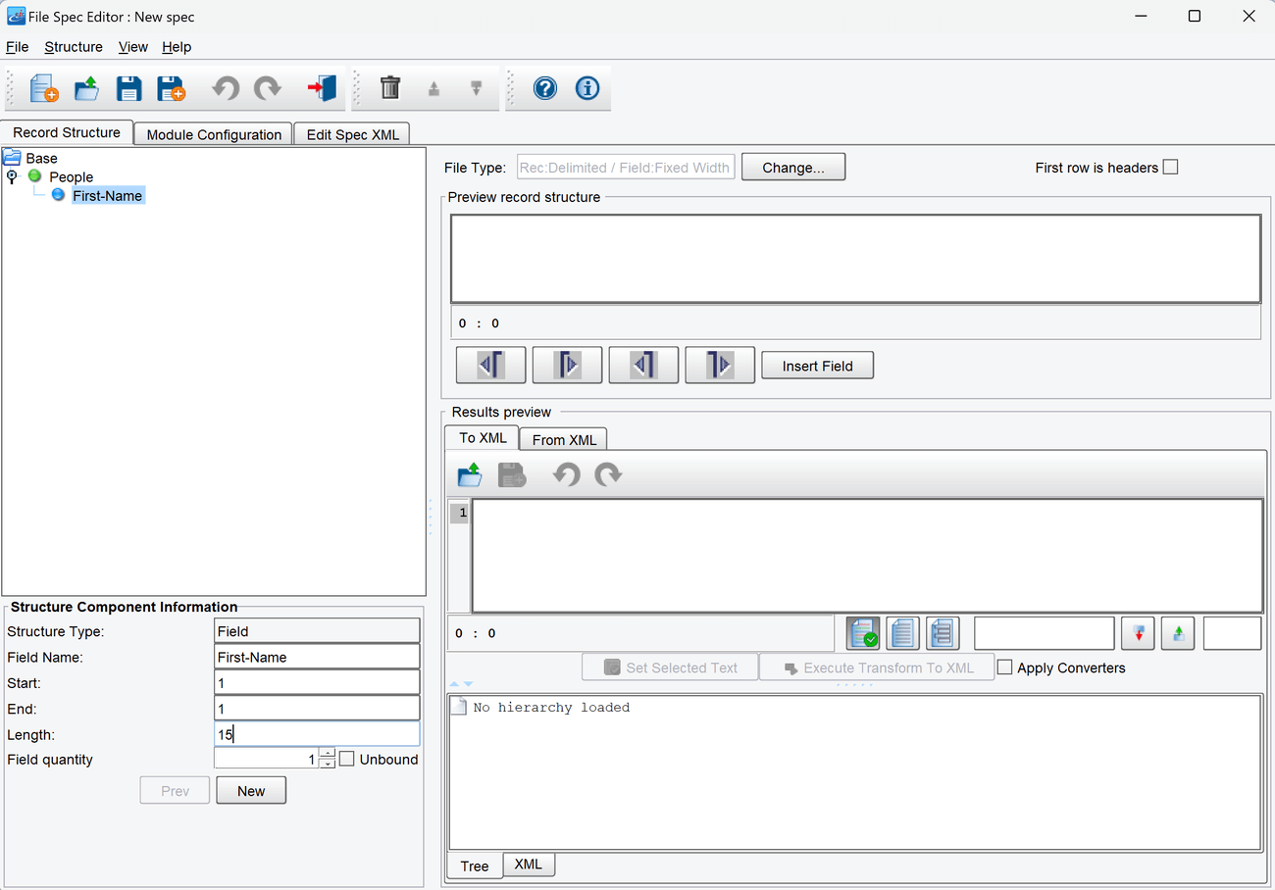Click the small arrows collapsing results pane
This screenshot has height=890, width=1275.
tap(461, 684)
